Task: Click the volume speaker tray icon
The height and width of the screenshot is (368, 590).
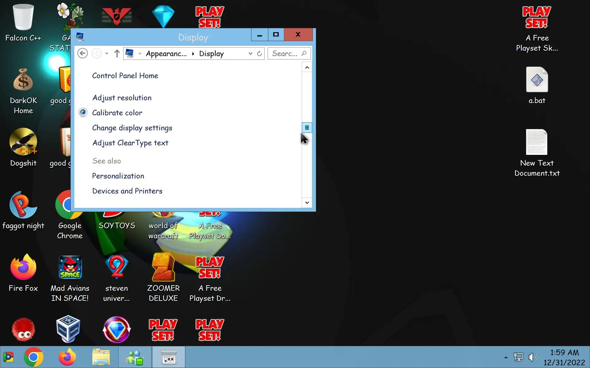Action: coord(533,357)
